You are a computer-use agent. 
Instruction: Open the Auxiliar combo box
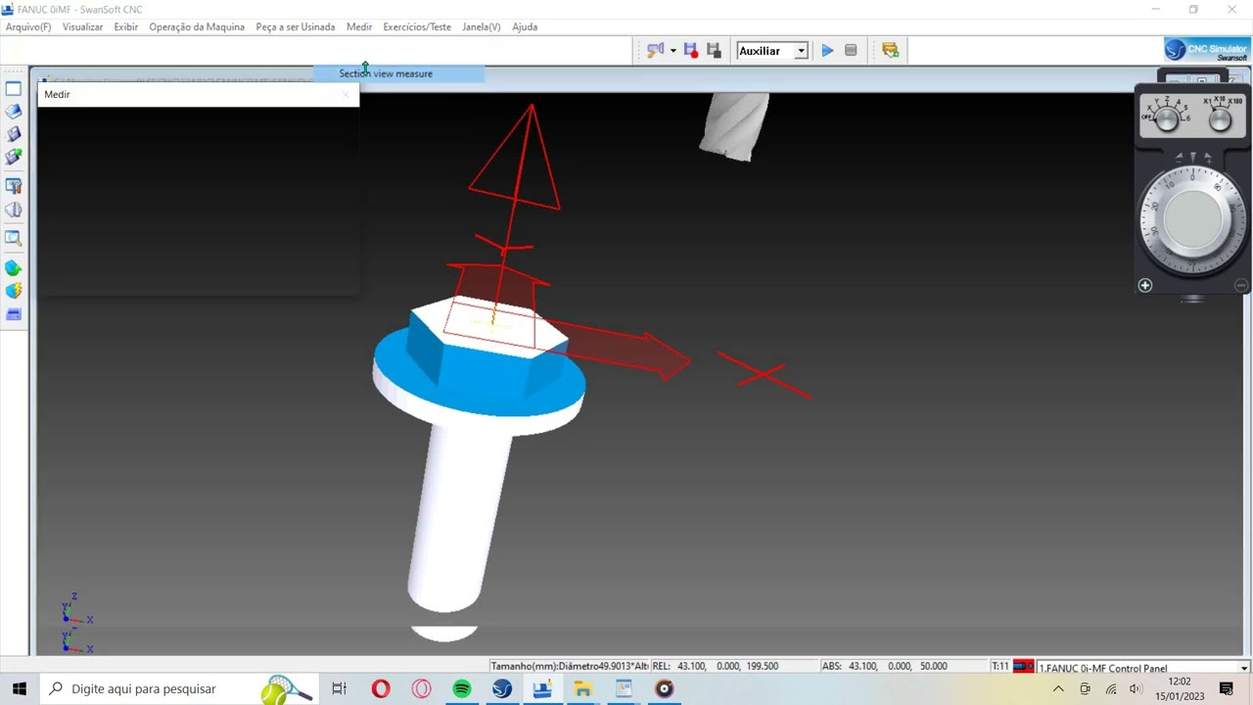click(x=772, y=51)
